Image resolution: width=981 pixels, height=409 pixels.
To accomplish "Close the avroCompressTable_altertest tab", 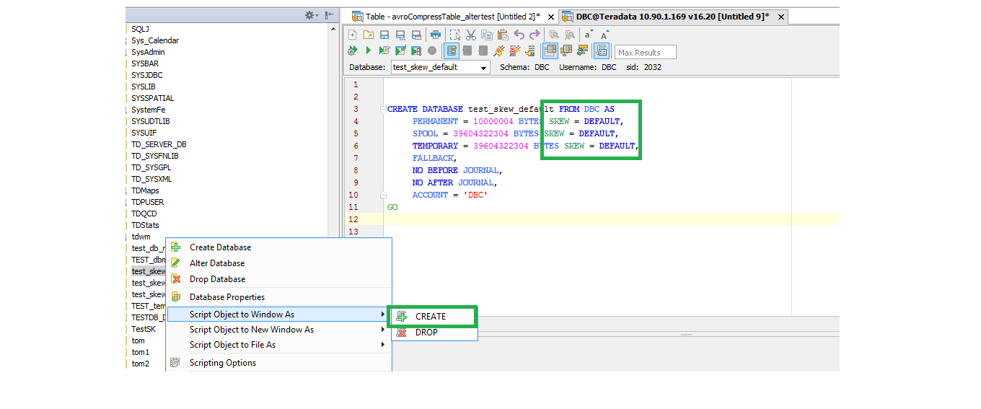I will (551, 17).
